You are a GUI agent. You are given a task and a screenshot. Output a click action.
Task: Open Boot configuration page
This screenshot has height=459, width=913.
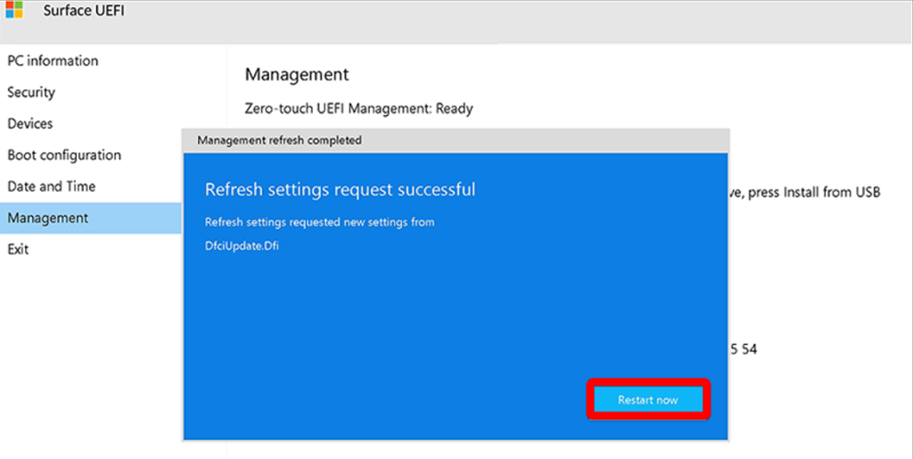pyautogui.click(x=64, y=155)
